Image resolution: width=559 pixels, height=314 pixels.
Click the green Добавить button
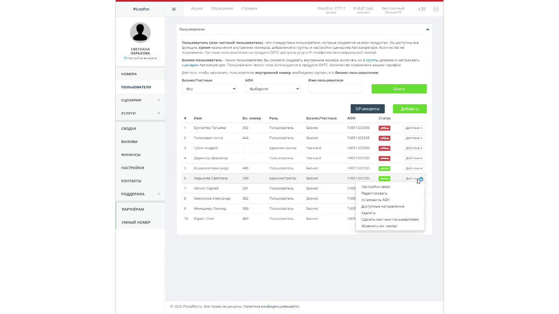(x=410, y=109)
